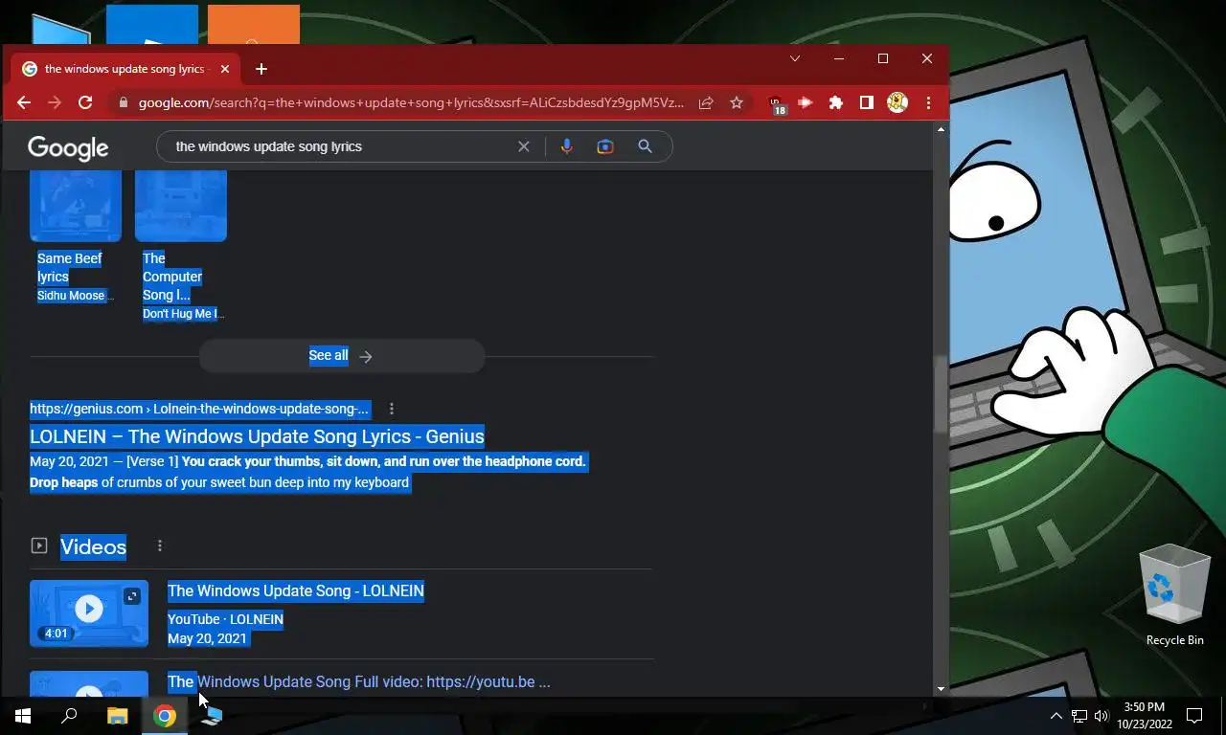Share this page from address bar

tap(706, 102)
